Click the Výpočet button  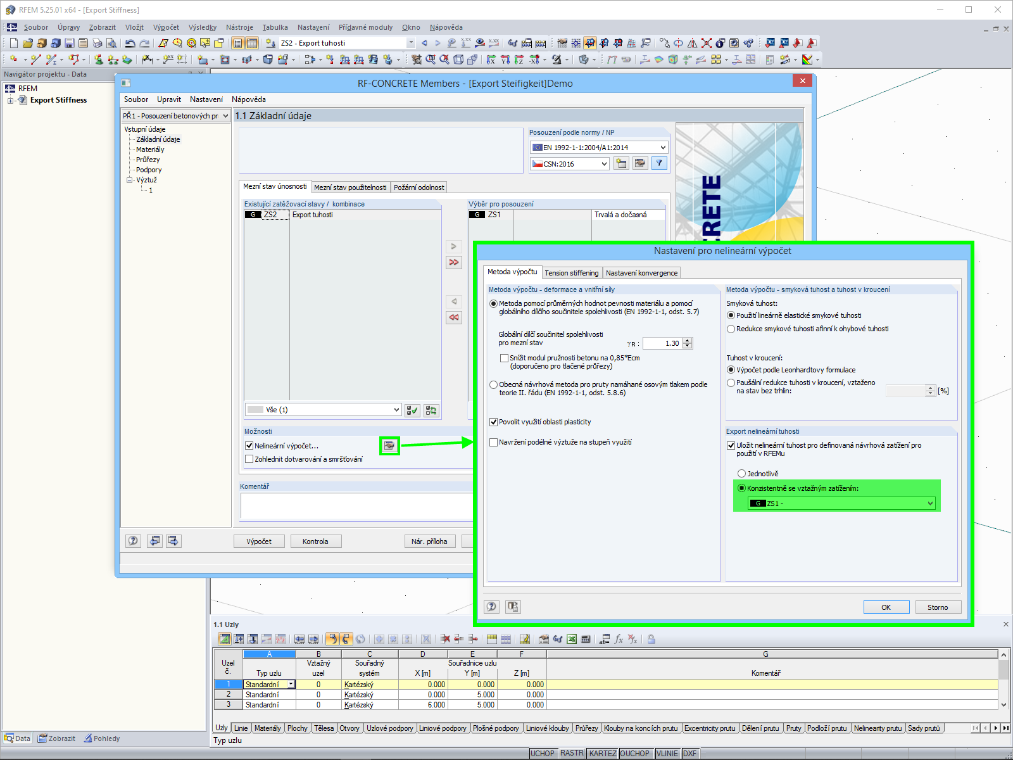click(x=259, y=541)
